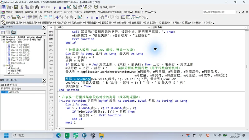Open the Project Explorer toolbar icon

pyautogui.click(x=75, y=7)
